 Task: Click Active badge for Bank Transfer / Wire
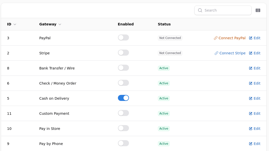pyautogui.click(x=164, y=68)
